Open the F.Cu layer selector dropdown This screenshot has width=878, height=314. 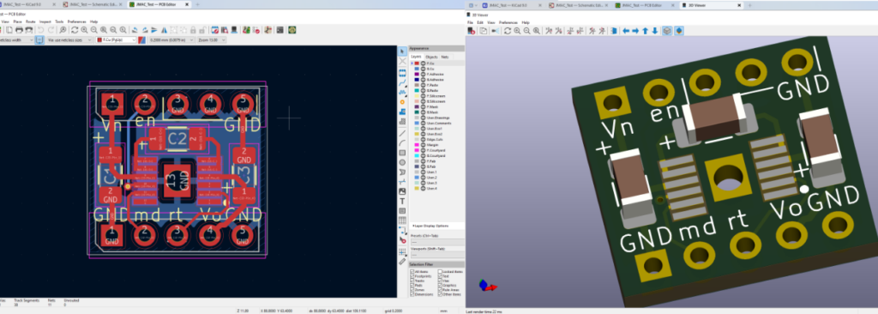pos(116,39)
